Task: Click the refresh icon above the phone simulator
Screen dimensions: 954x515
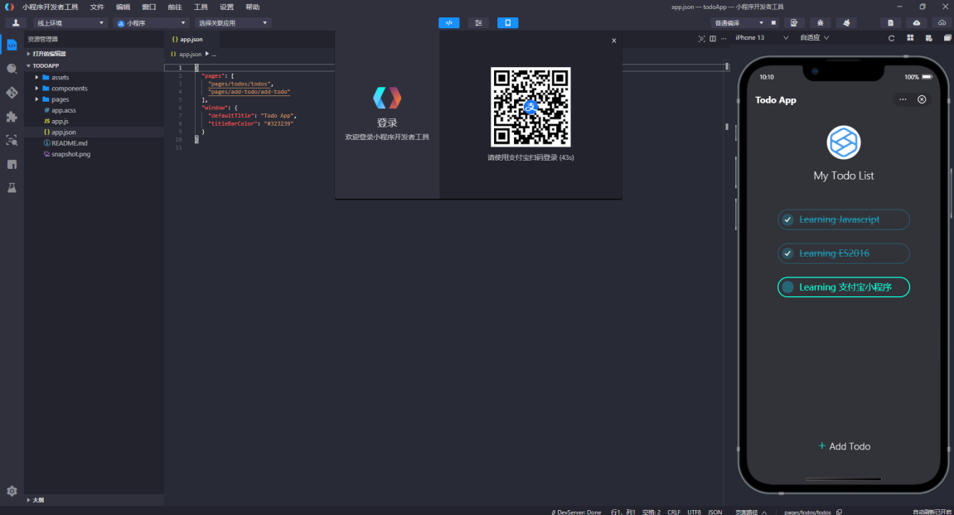Action: (891, 38)
